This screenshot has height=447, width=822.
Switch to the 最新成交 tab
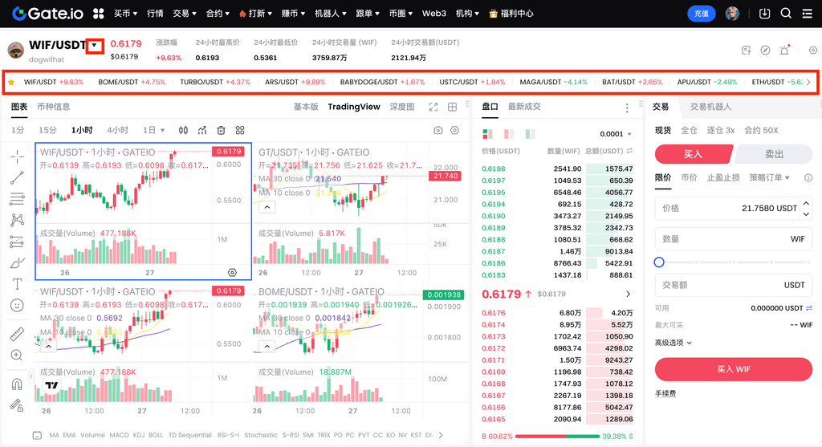(x=524, y=107)
